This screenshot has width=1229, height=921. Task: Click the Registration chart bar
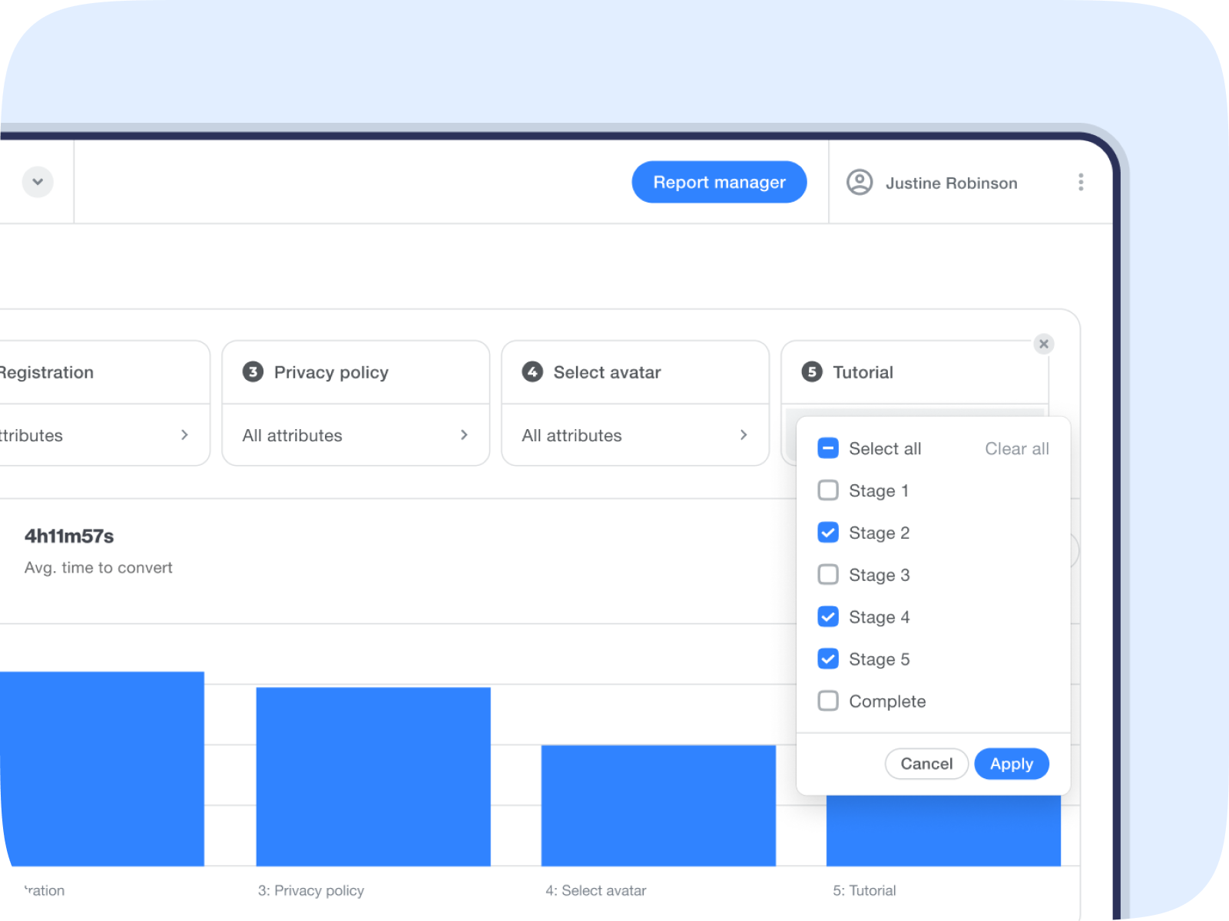click(x=102, y=769)
